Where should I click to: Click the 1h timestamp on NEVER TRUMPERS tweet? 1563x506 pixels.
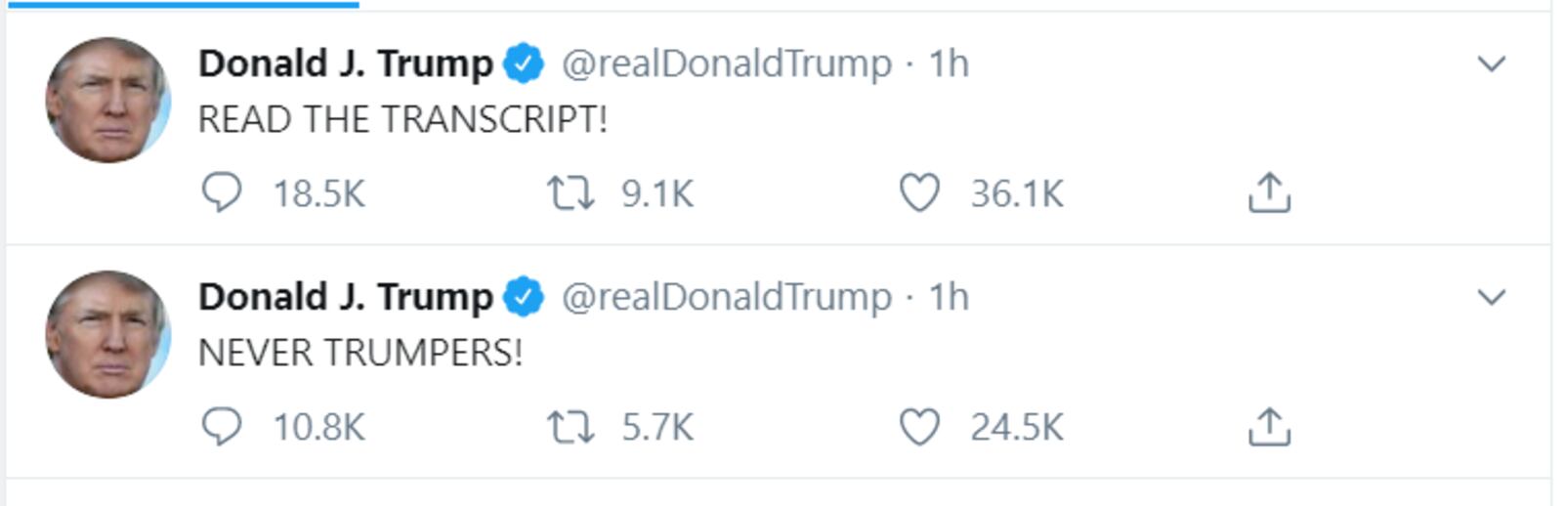coord(949,297)
